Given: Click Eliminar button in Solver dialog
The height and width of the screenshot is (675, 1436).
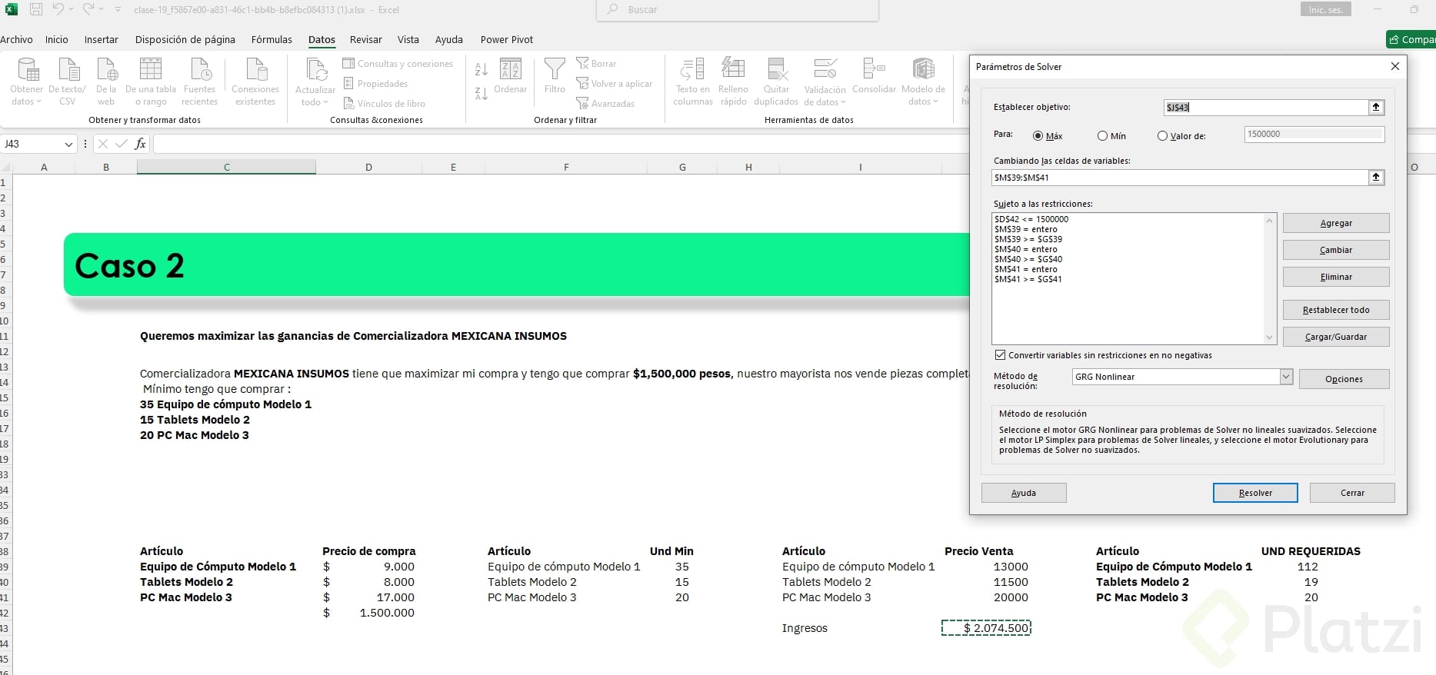Looking at the screenshot, I should [x=1336, y=277].
